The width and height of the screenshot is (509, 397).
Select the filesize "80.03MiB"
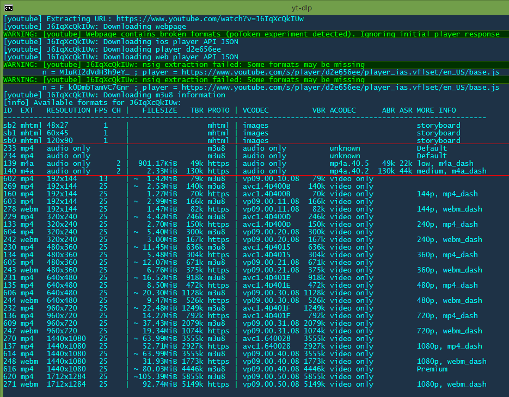tap(160, 369)
